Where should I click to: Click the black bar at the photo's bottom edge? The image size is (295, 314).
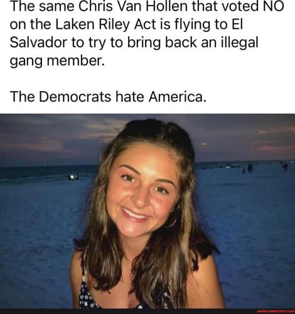[x=147, y=311]
